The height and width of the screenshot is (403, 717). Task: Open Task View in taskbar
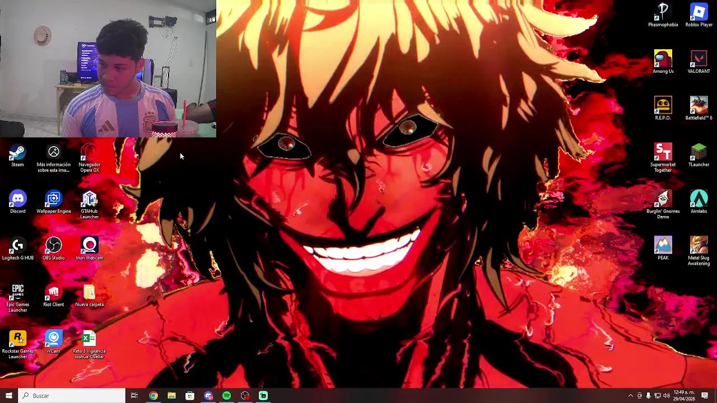pyautogui.click(x=134, y=396)
